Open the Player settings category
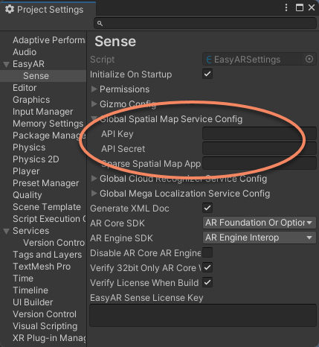319x347 pixels. 26,171
